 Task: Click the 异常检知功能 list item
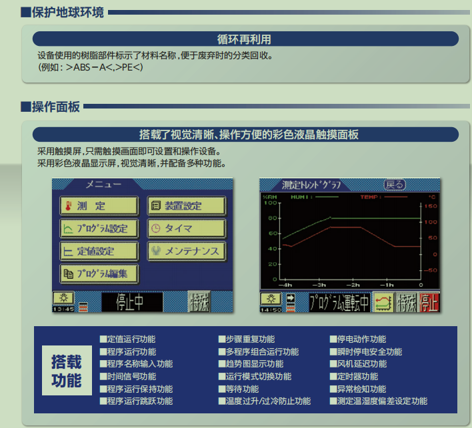(358, 389)
